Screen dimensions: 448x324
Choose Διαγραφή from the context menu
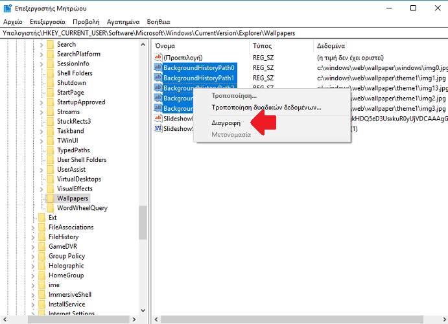226,122
